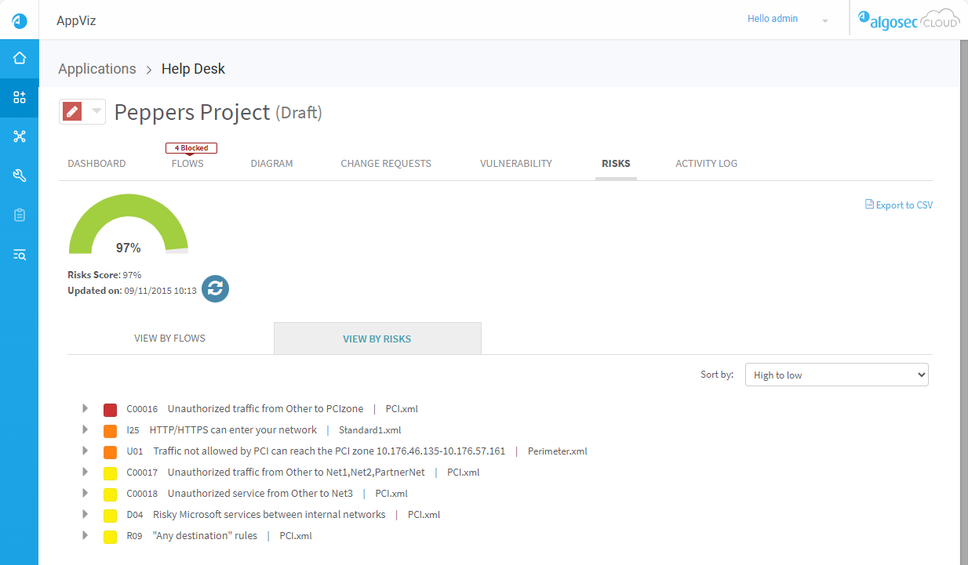Open the wrench tools icon in the sidebar
The width and height of the screenshot is (968, 565).
pos(19,176)
